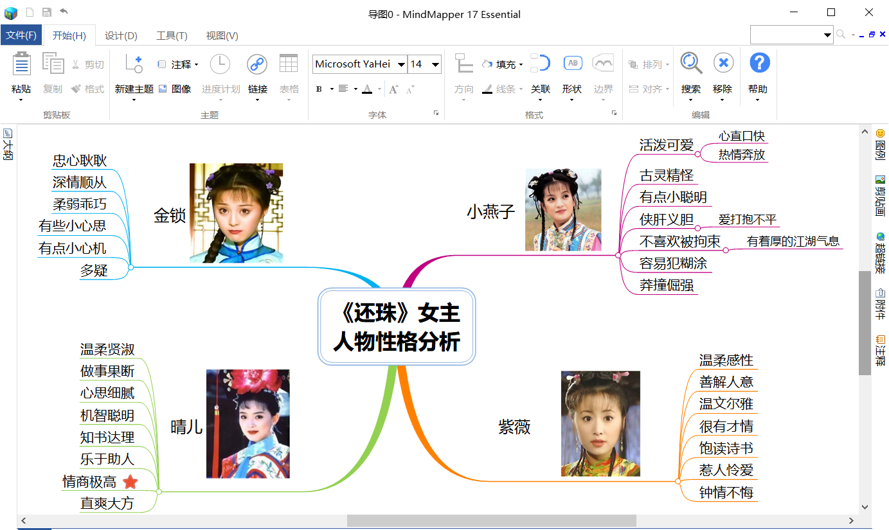
Task: Click the Search (搜索) magnifier icon
Action: [691, 64]
